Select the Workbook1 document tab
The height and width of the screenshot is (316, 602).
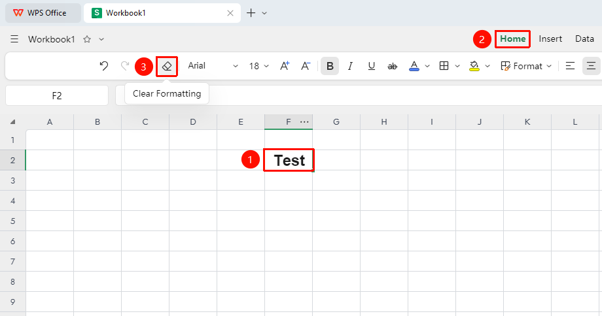point(162,13)
